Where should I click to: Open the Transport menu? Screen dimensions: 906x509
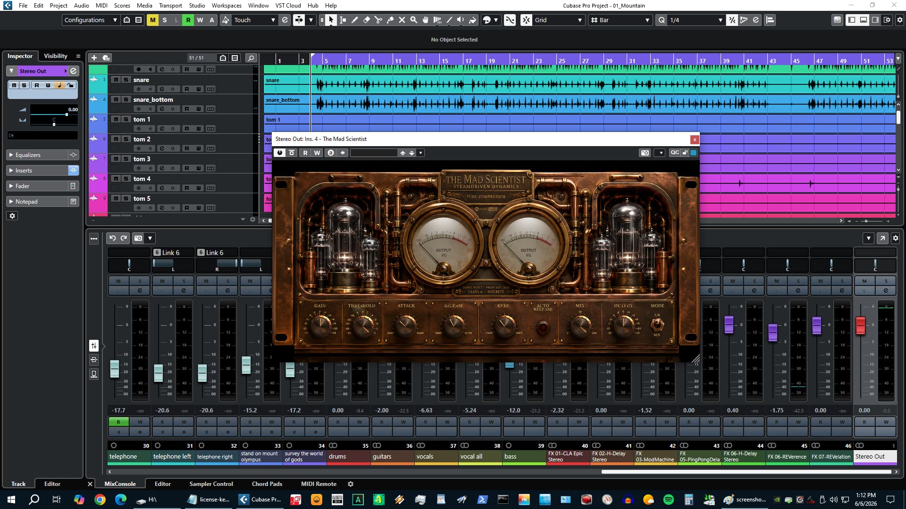pyautogui.click(x=170, y=5)
